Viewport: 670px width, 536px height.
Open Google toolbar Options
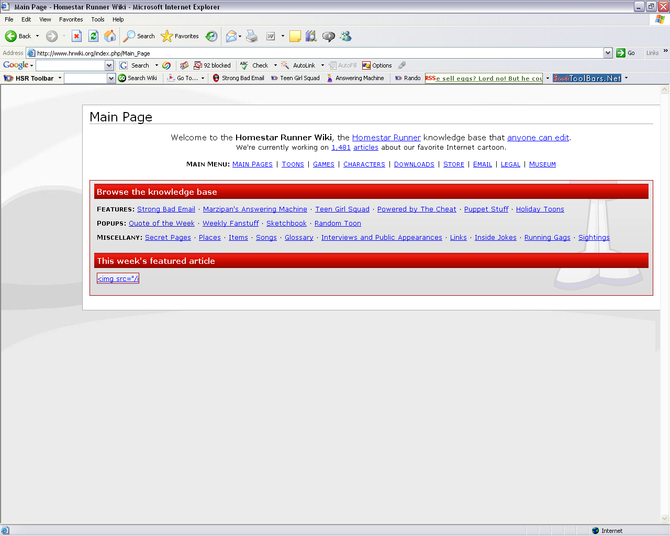tap(377, 65)
